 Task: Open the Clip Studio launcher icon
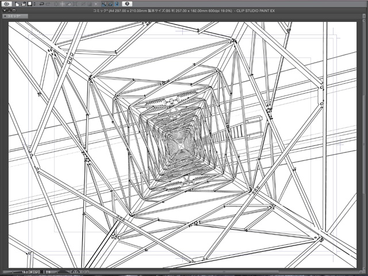[6, 4]
